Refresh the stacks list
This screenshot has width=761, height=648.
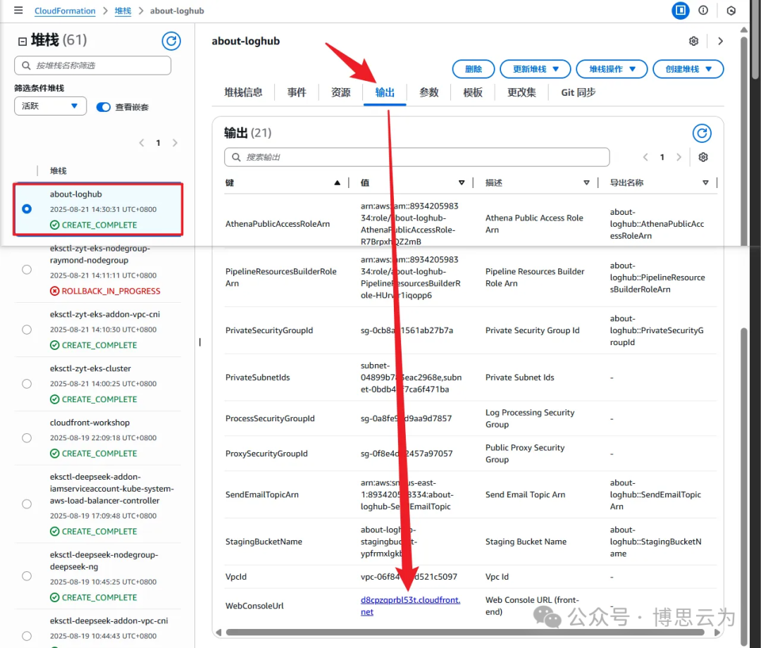pos(171,42)
